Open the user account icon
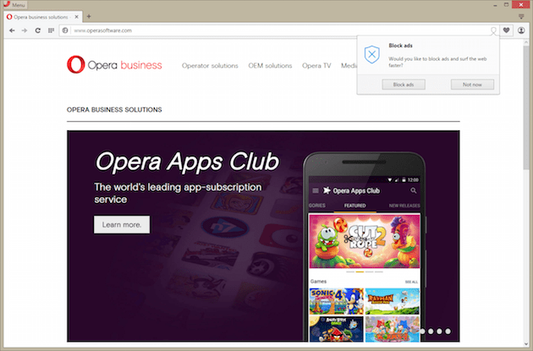Image resolution: width=533 pixels, height=351 pixels. [521, 30]
